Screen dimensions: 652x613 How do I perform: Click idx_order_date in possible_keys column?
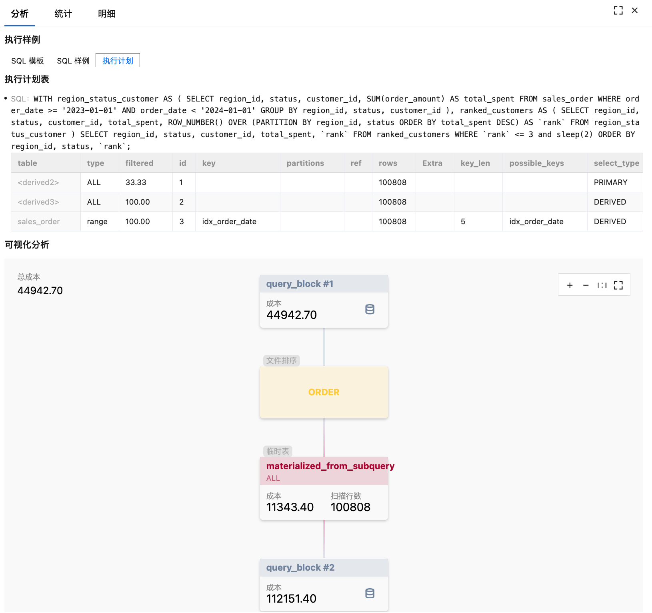click(536, 221)
